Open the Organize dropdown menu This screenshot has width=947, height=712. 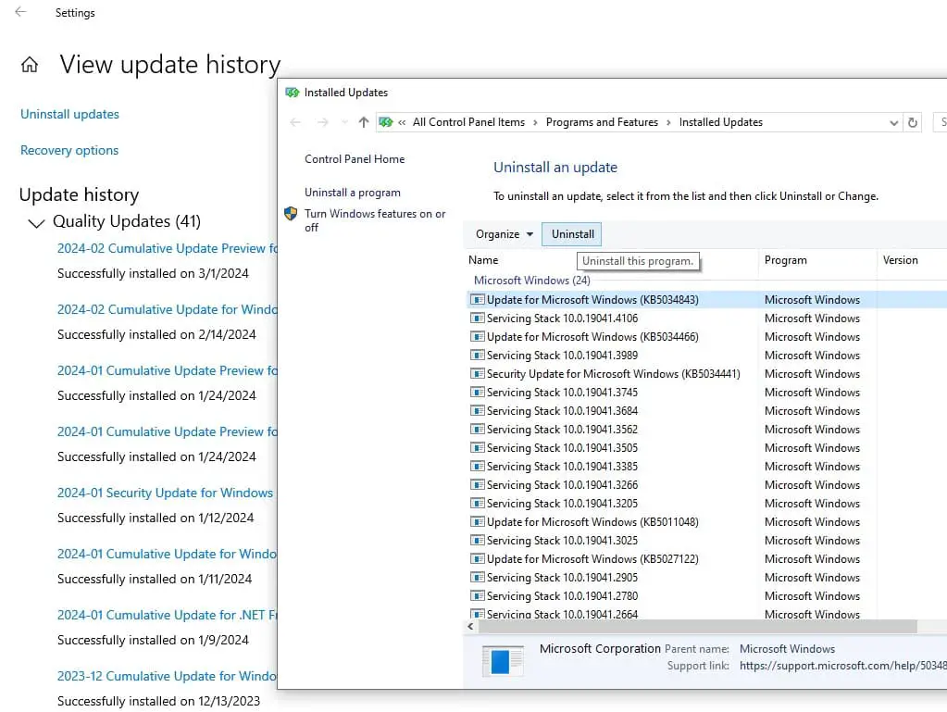click(505, 234)
